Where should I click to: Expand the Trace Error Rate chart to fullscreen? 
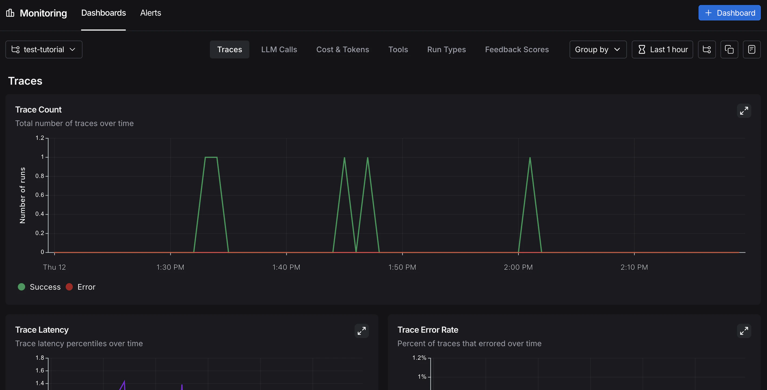coord(744,331)
